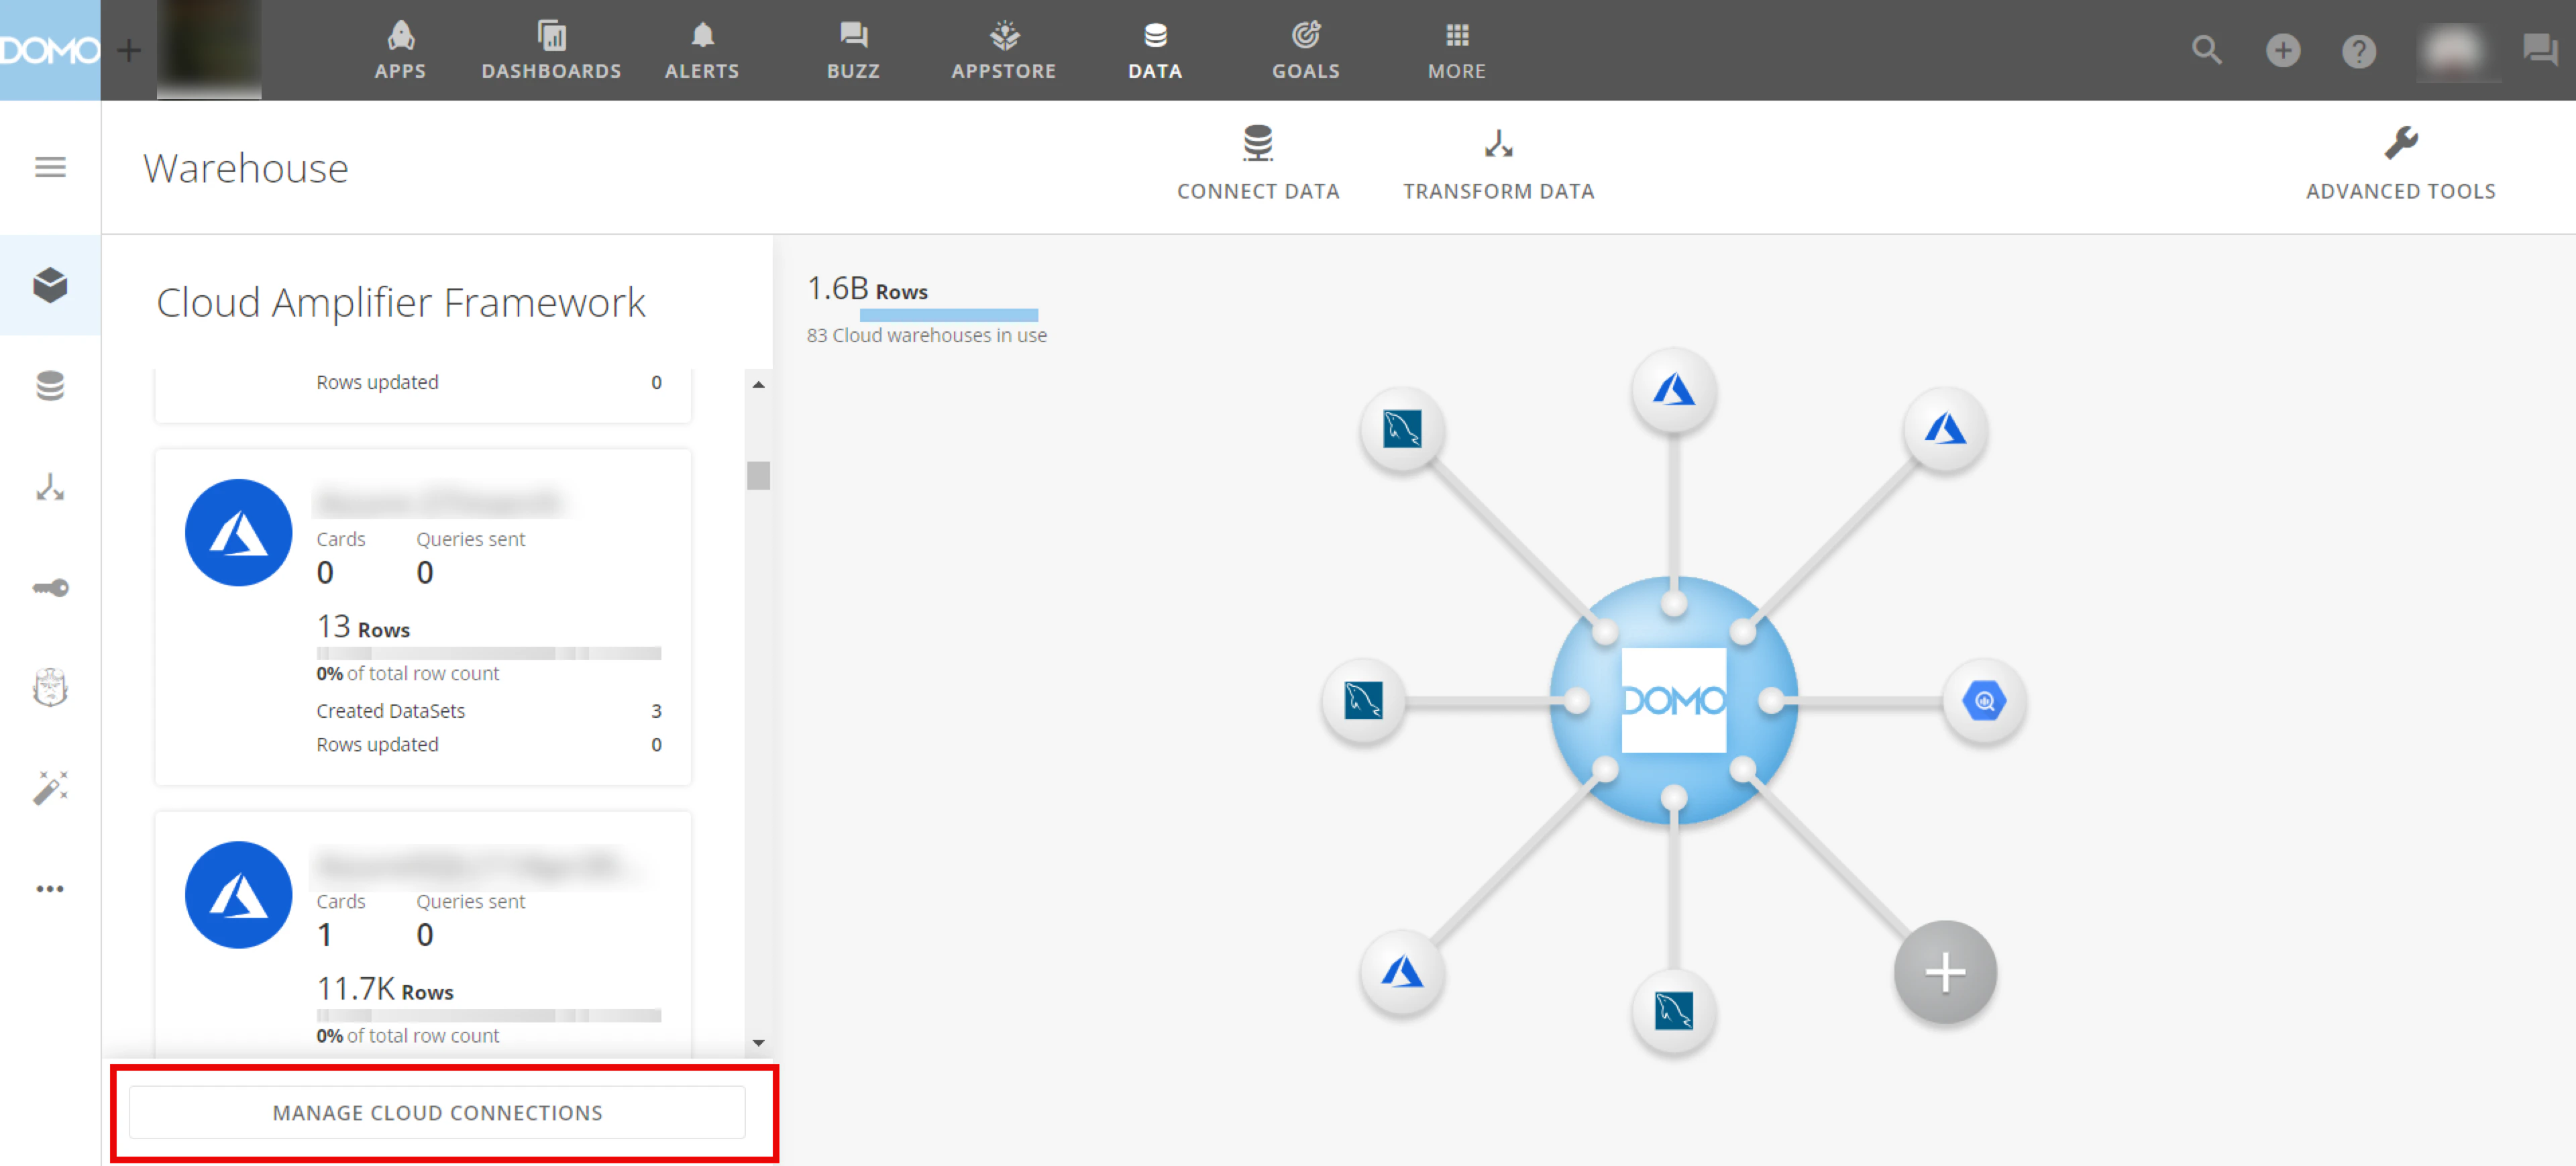Open the DataFlows icon in sidebar
Image resolution: width=2576 pixels, height=1166 pixels.
pyautogui.click(x=50, y=487)
